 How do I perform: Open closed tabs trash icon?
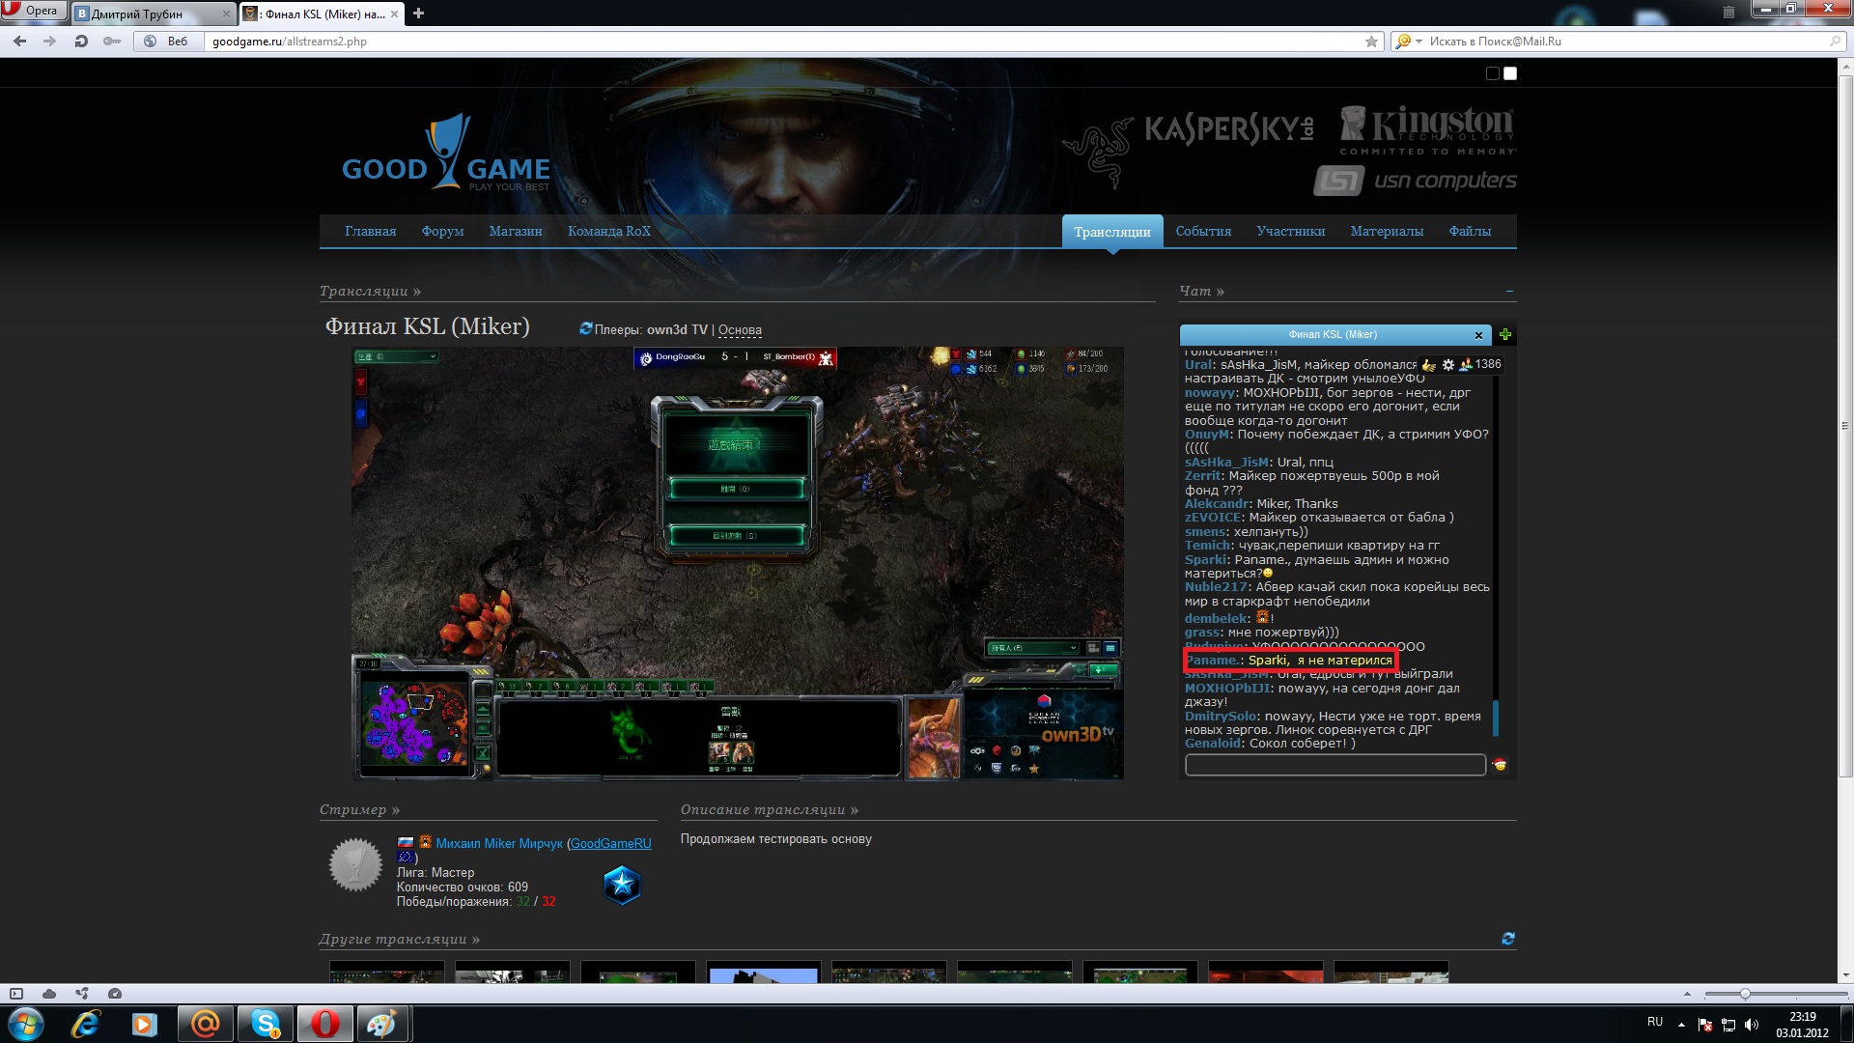[1728, 13]
